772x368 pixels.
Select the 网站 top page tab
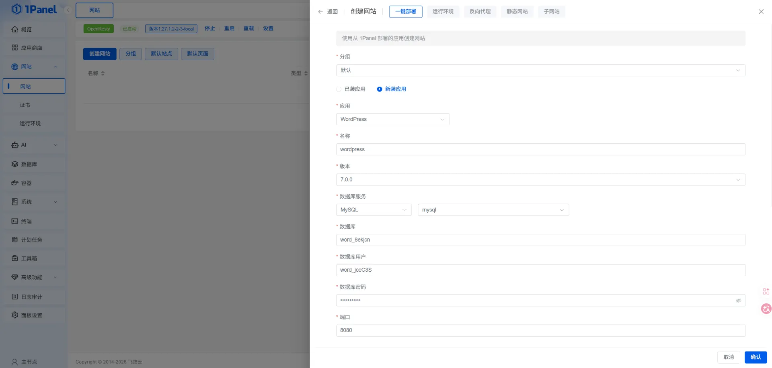tap(94, 10)
